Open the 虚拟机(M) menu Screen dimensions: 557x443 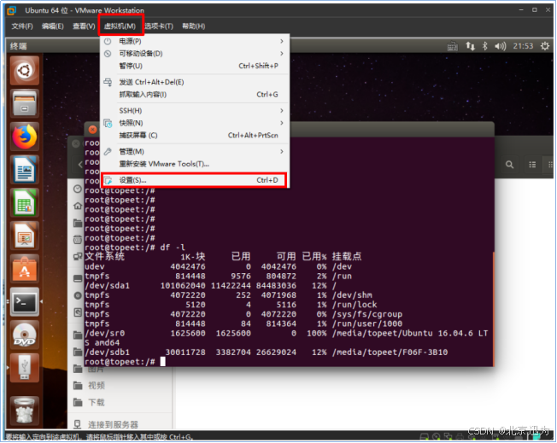[x=120, y=26]
